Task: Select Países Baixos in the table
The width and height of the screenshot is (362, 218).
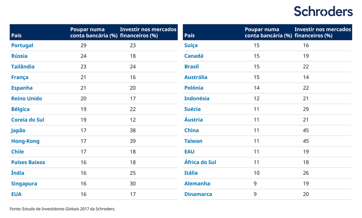Action: (x=28, y=162)
